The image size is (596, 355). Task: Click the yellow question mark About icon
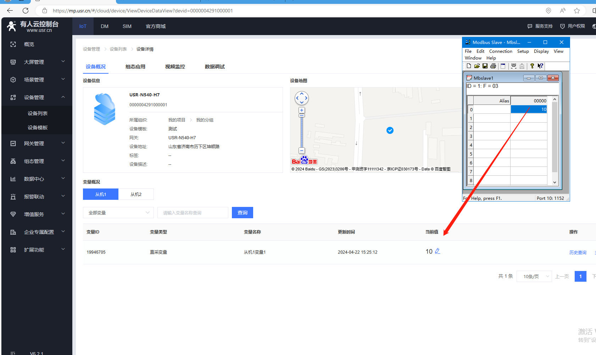532,66
